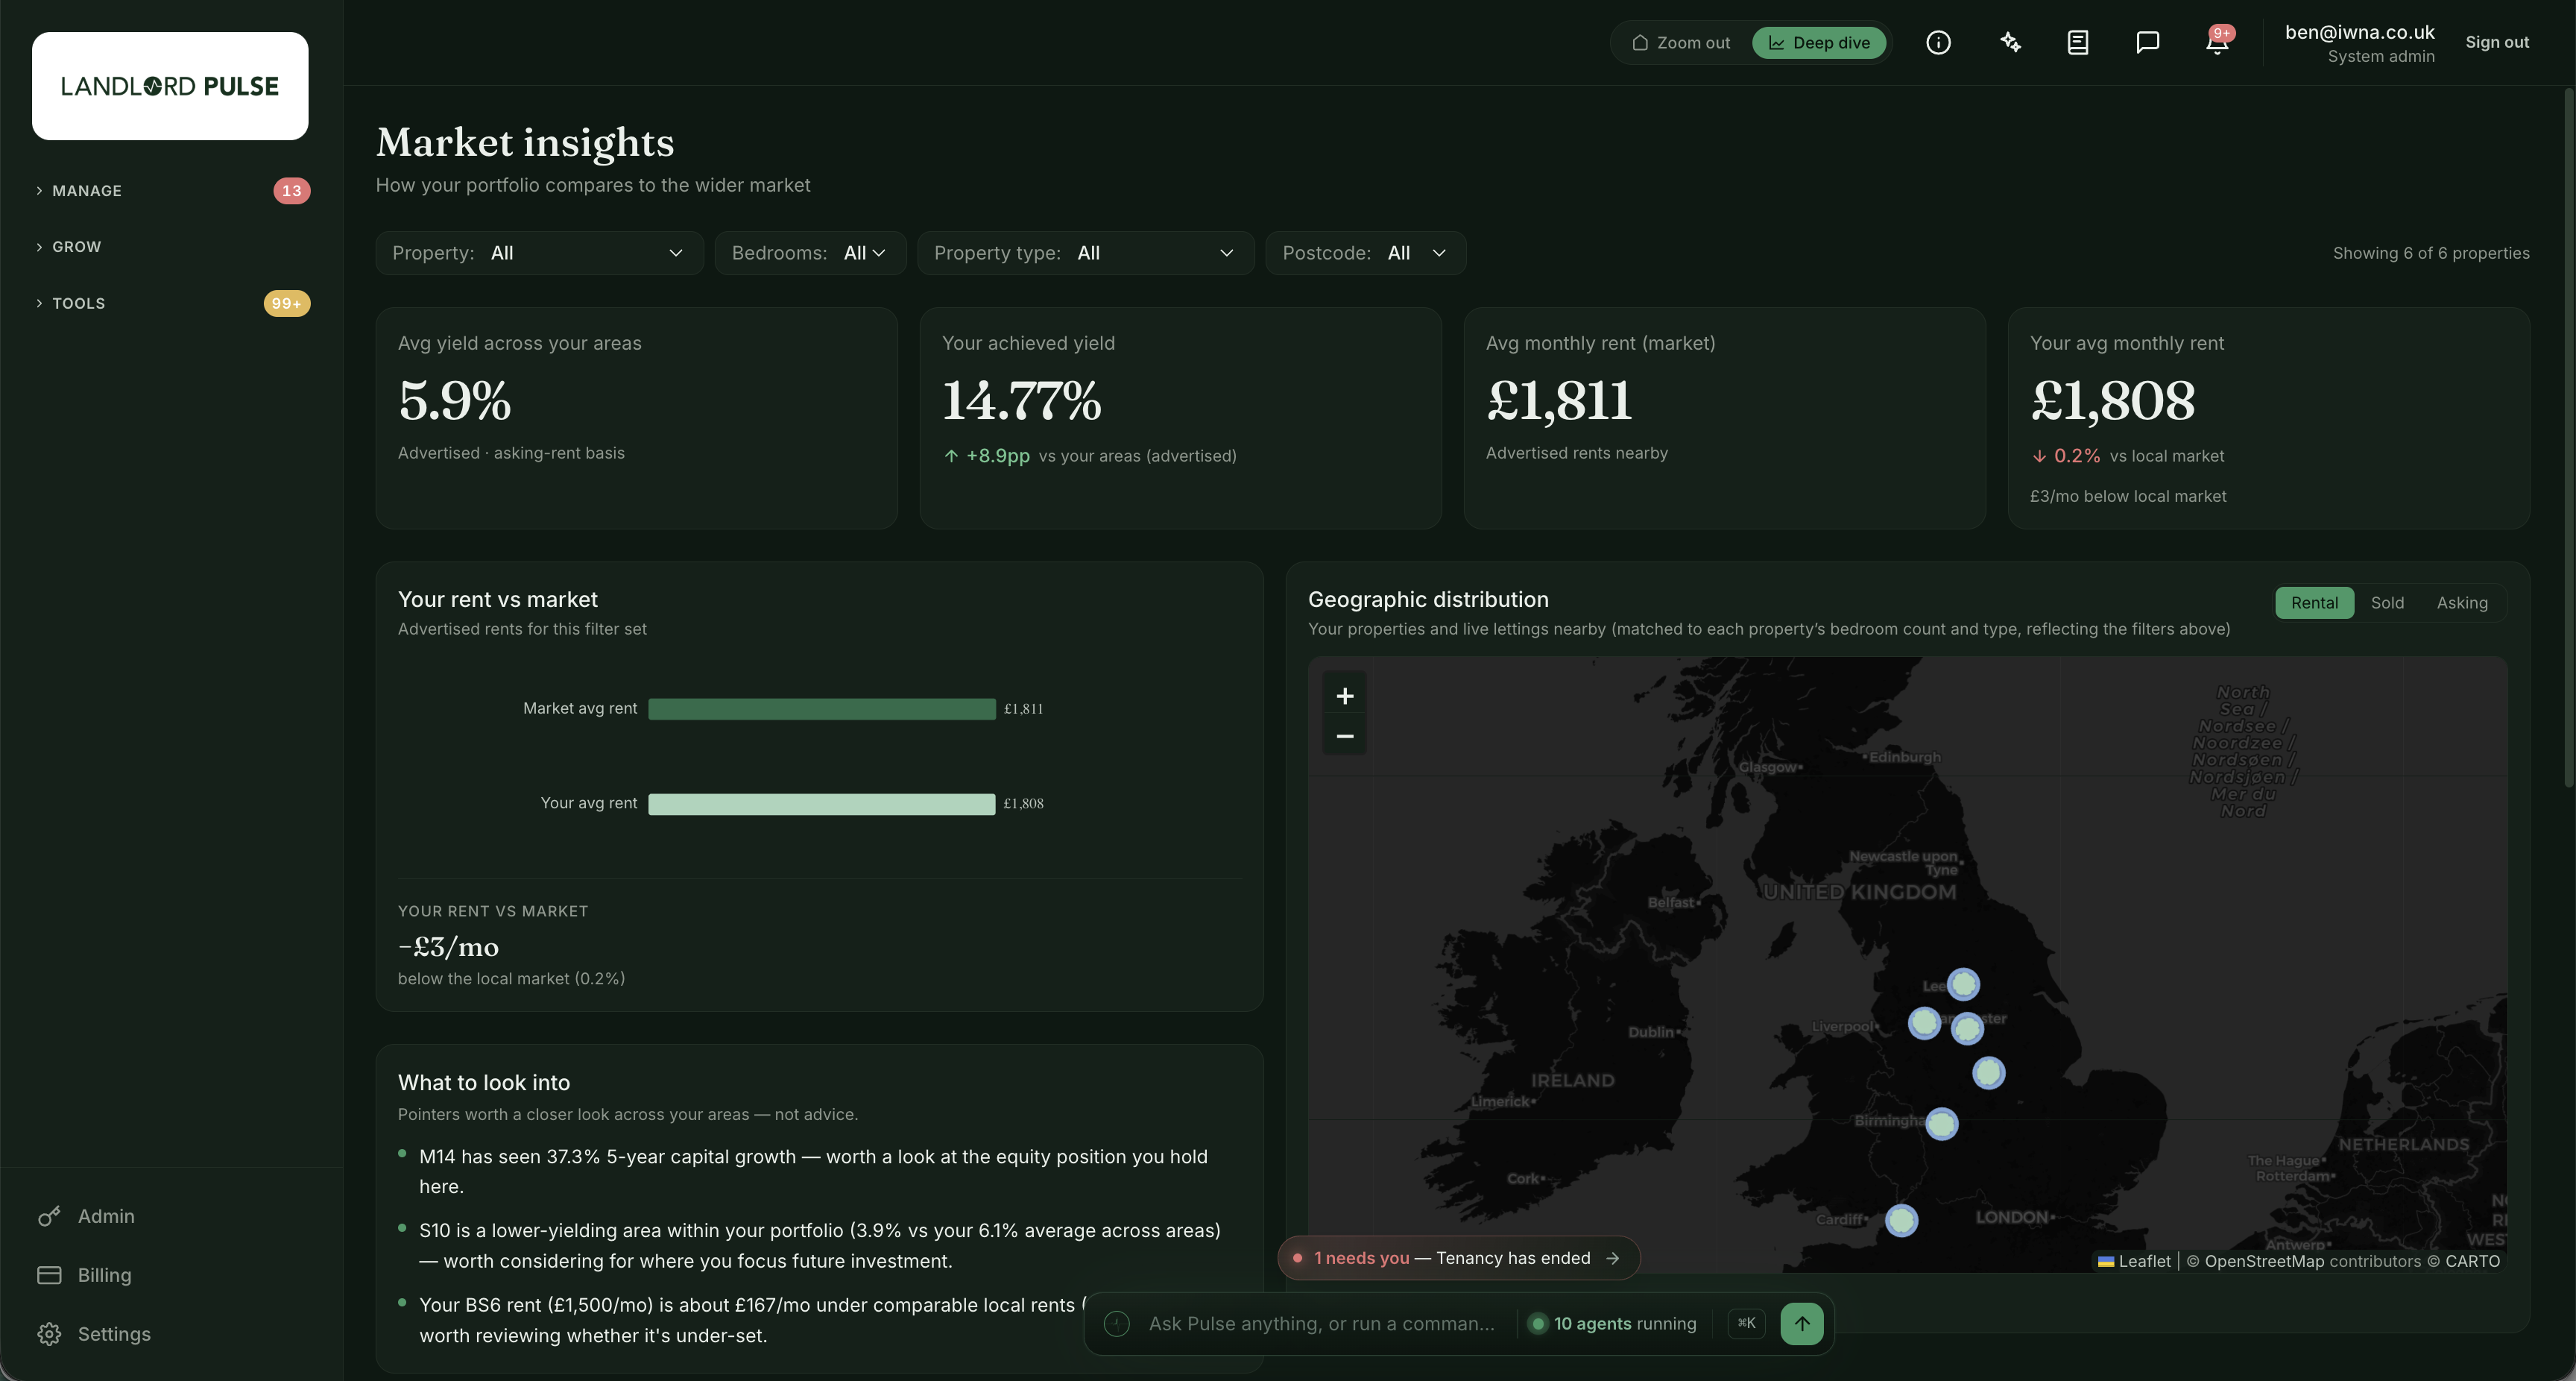Click the £1,811 market rent value
Screen dimensions: 2576x1381
(1559, 400)
